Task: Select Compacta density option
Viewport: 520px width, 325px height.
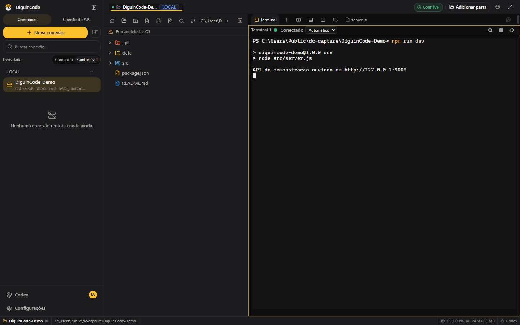Action: pos(64,60)
